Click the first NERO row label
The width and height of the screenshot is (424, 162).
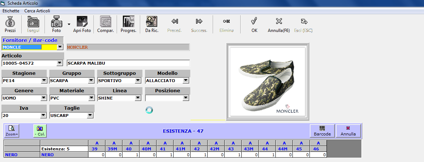[x=22, y=155]
